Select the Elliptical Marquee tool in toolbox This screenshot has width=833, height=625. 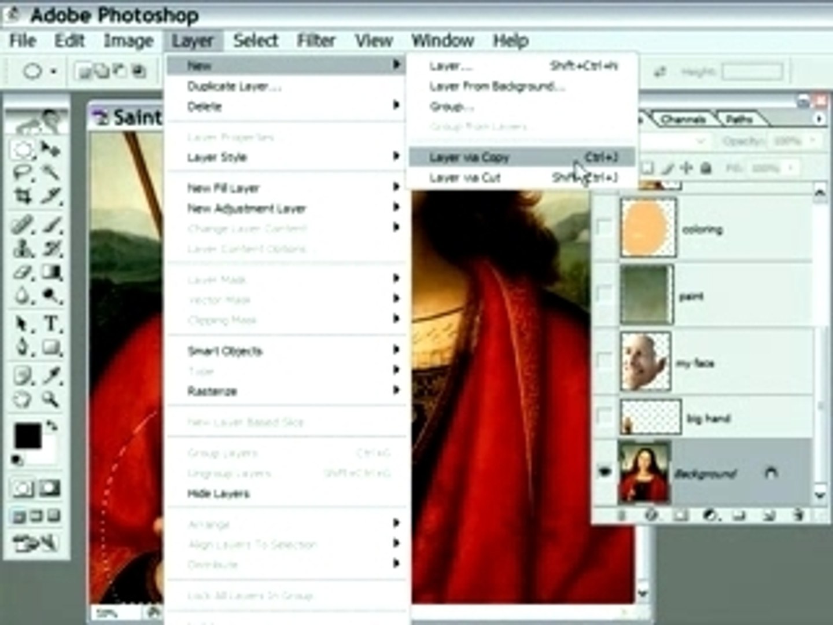(x=23, y=150)
